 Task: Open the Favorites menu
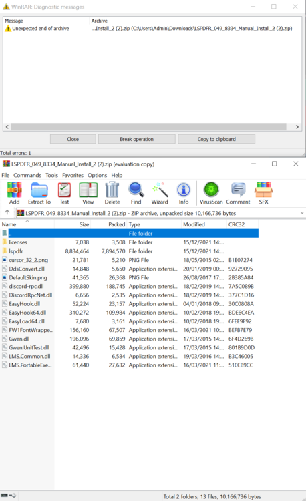coord(73,175)
